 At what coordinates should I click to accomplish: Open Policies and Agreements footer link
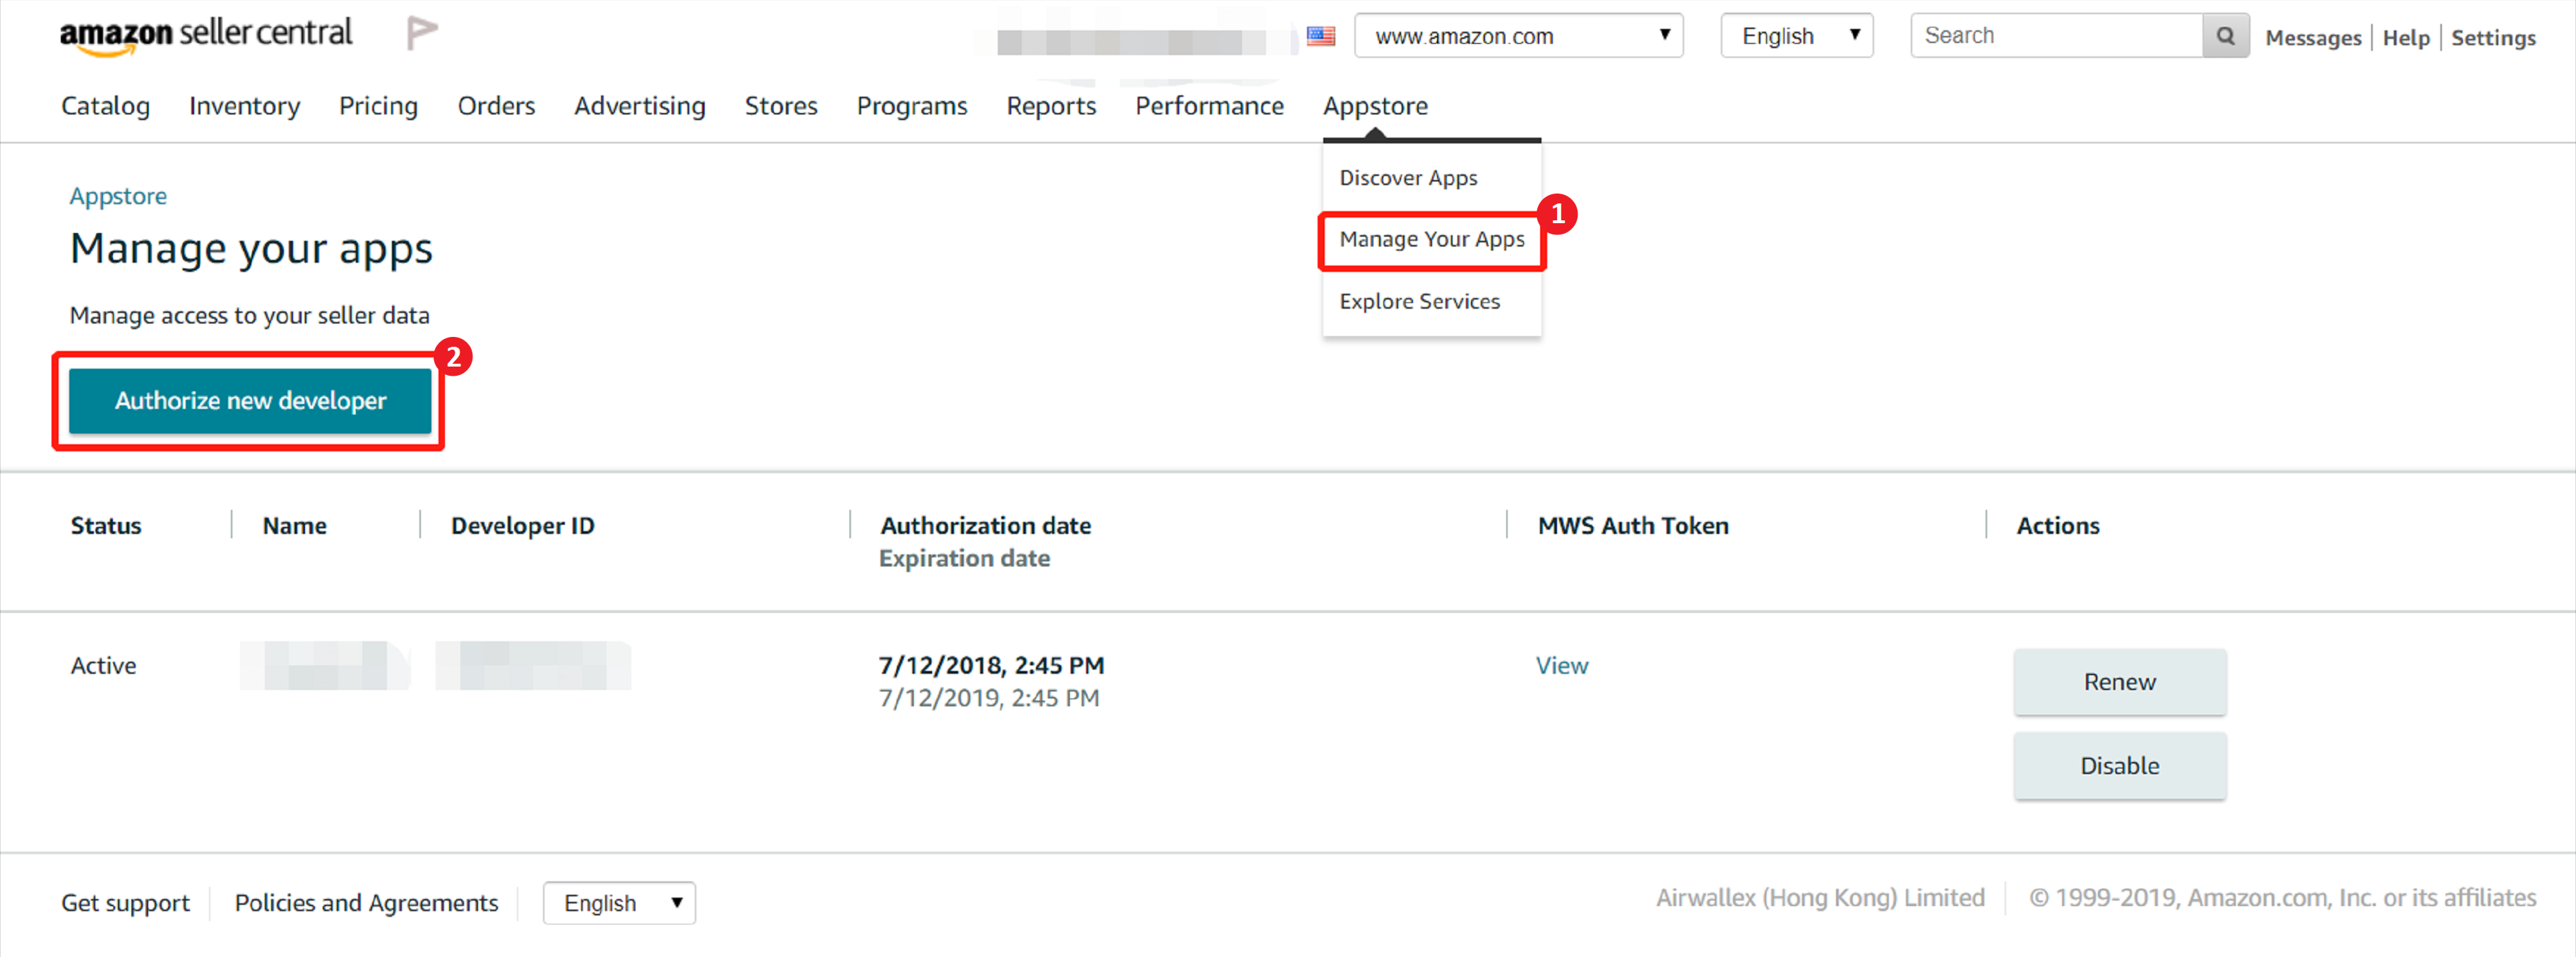point(366,903)
